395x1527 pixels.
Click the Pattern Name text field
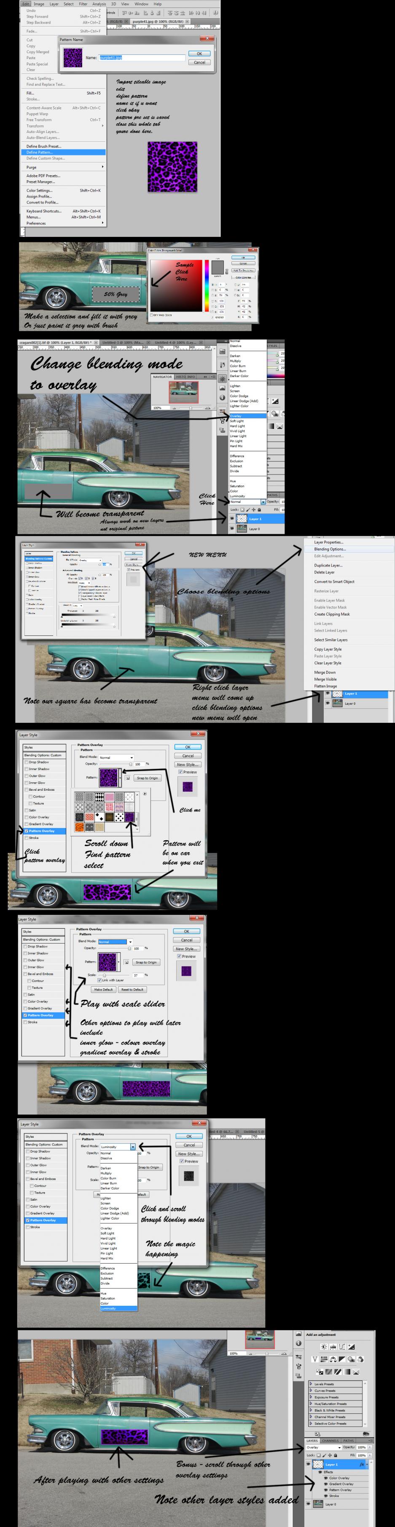(x=142, y=58)
